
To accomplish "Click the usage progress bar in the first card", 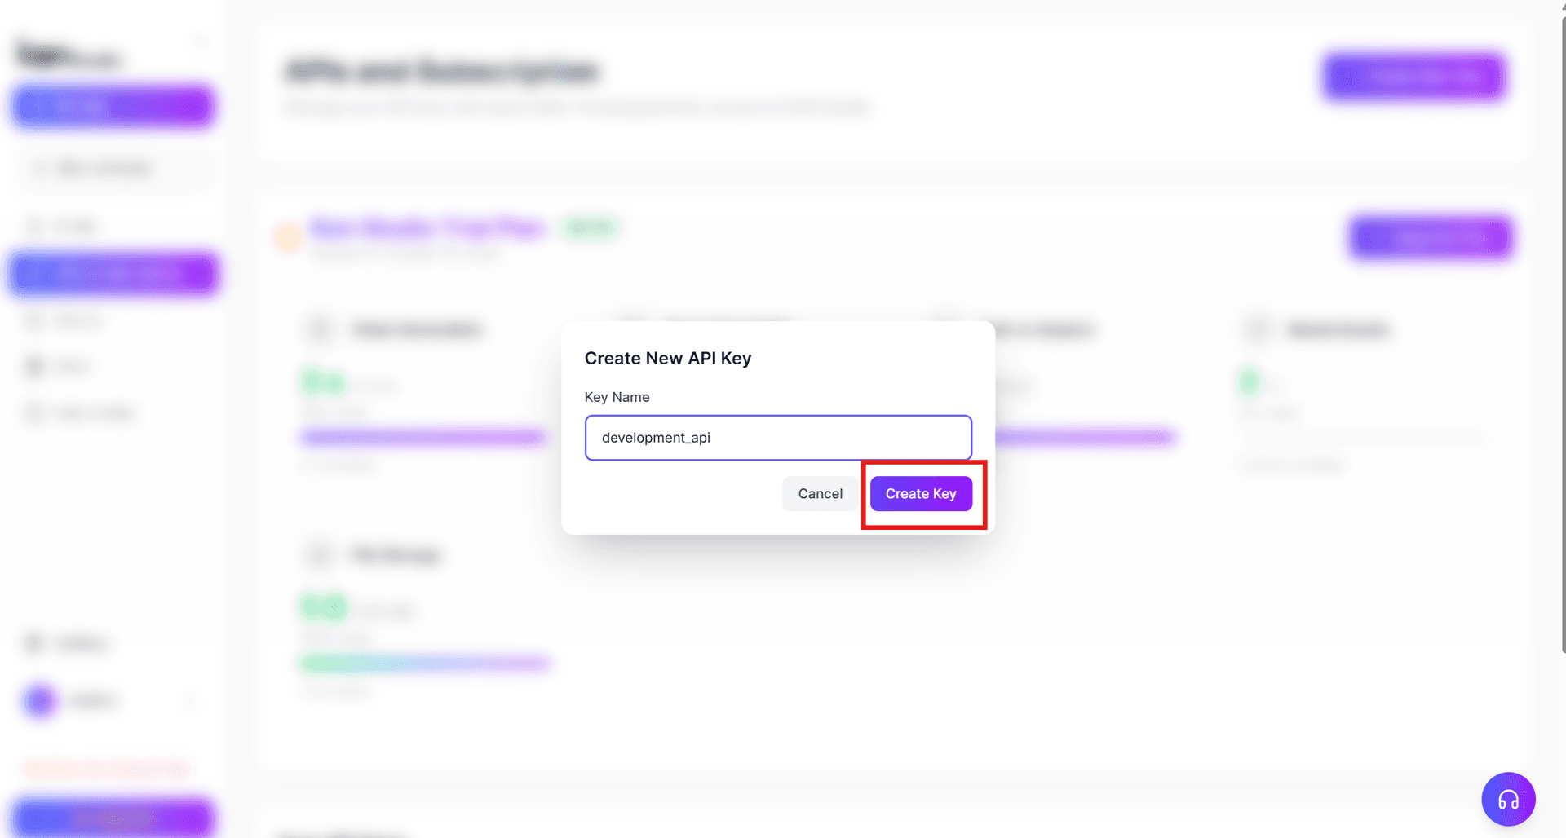I will point(421,437).
